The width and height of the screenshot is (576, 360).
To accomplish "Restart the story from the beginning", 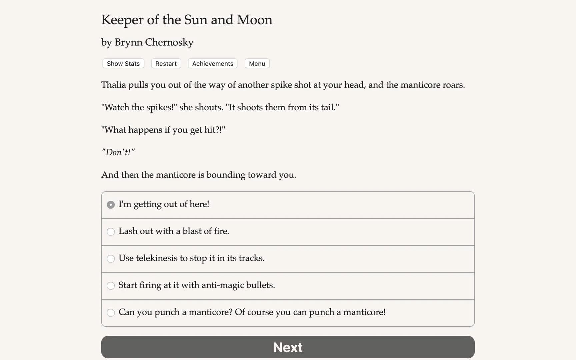I will (x=166, y=63).
